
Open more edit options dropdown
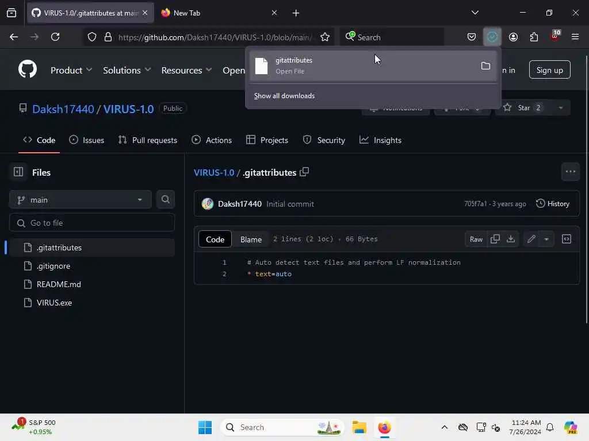coord(546,239)
